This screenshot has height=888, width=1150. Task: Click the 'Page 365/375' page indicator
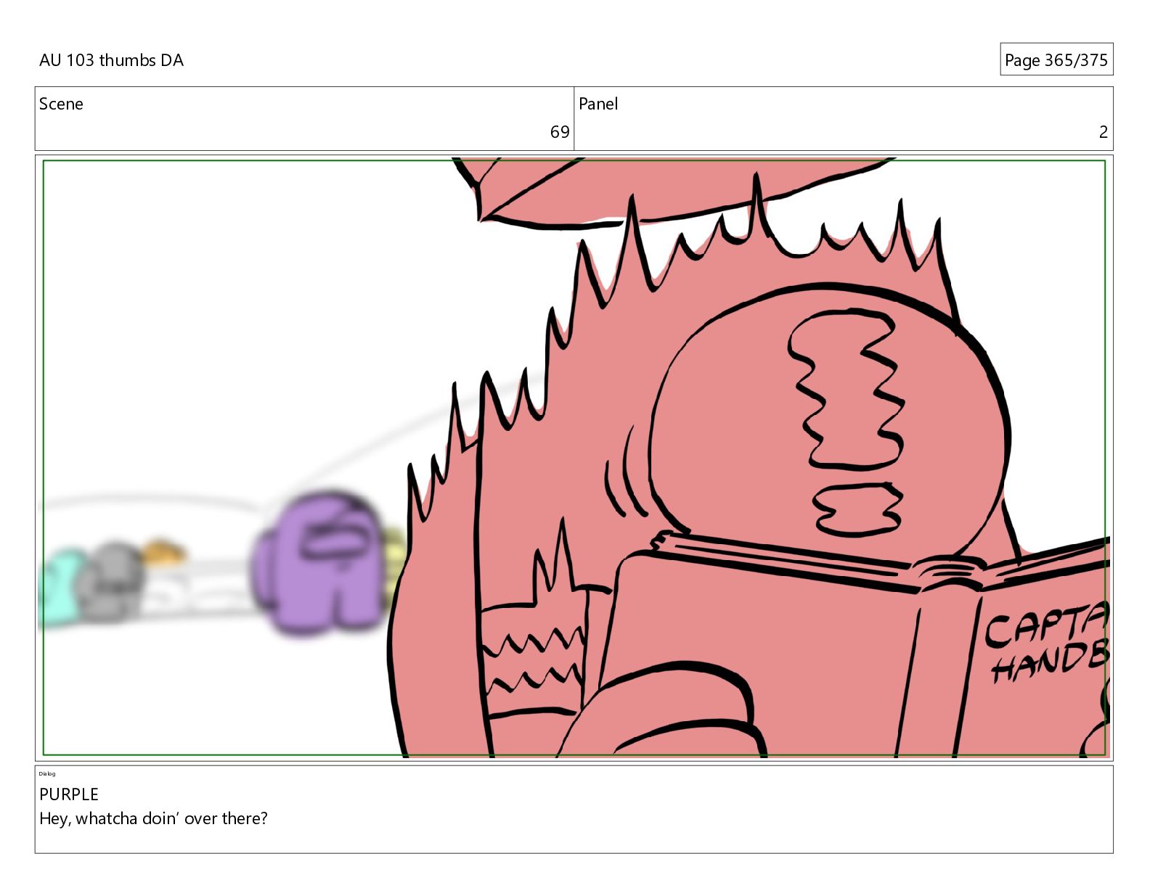(x=1056, y=59)
